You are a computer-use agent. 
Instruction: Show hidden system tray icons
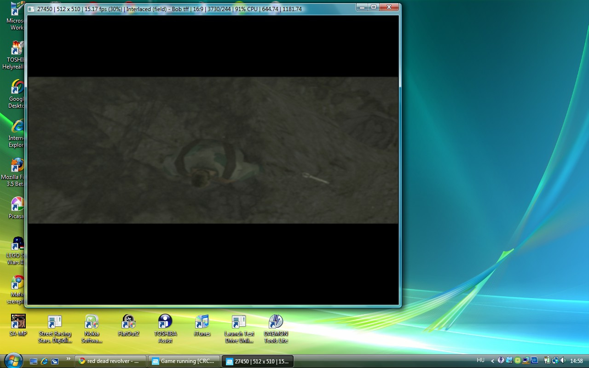[492, 361]
